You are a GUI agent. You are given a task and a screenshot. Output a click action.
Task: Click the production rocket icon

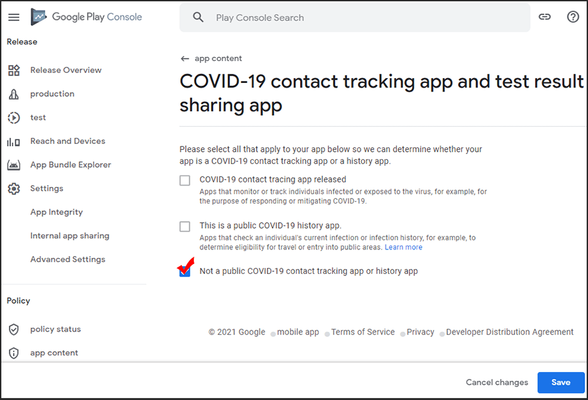coord(13,94)
